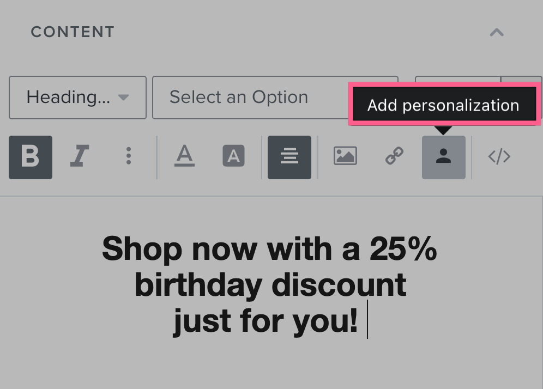
Task: Click the word "birthday" in the editor
Action: 198,285
